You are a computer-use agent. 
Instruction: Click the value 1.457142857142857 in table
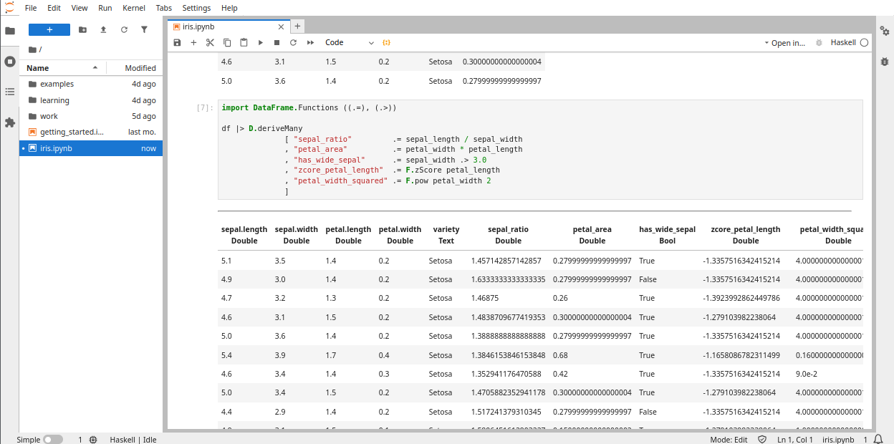tap(506, 261)
